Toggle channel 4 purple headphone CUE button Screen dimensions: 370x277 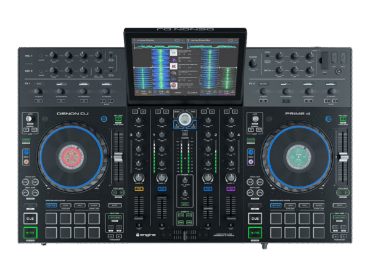point(230,188)
